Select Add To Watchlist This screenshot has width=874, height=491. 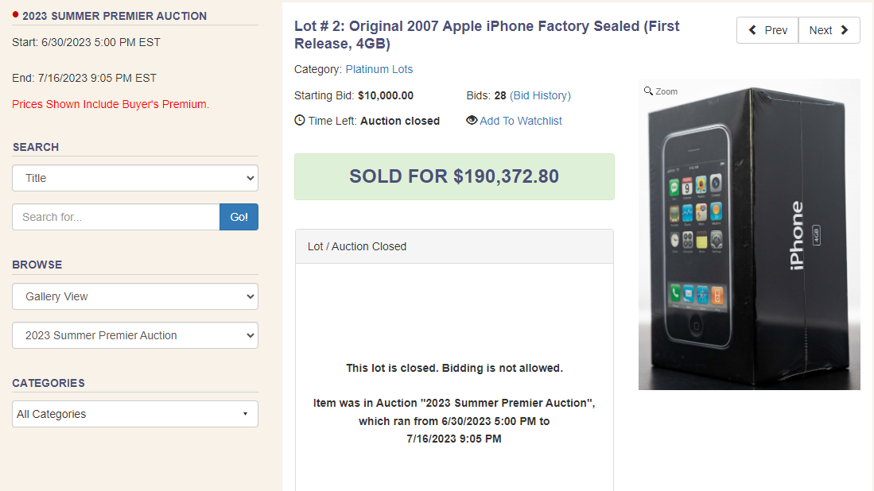[521, 120]
